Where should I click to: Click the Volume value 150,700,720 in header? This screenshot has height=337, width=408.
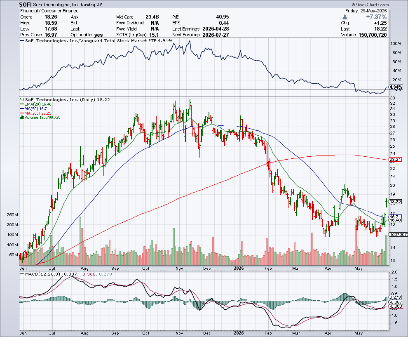point(373,35)
